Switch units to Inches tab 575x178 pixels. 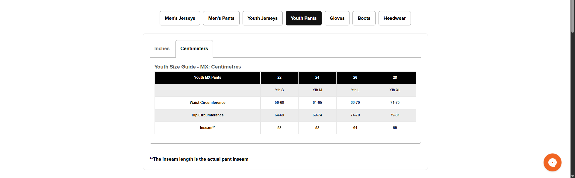tap(162, 49)
